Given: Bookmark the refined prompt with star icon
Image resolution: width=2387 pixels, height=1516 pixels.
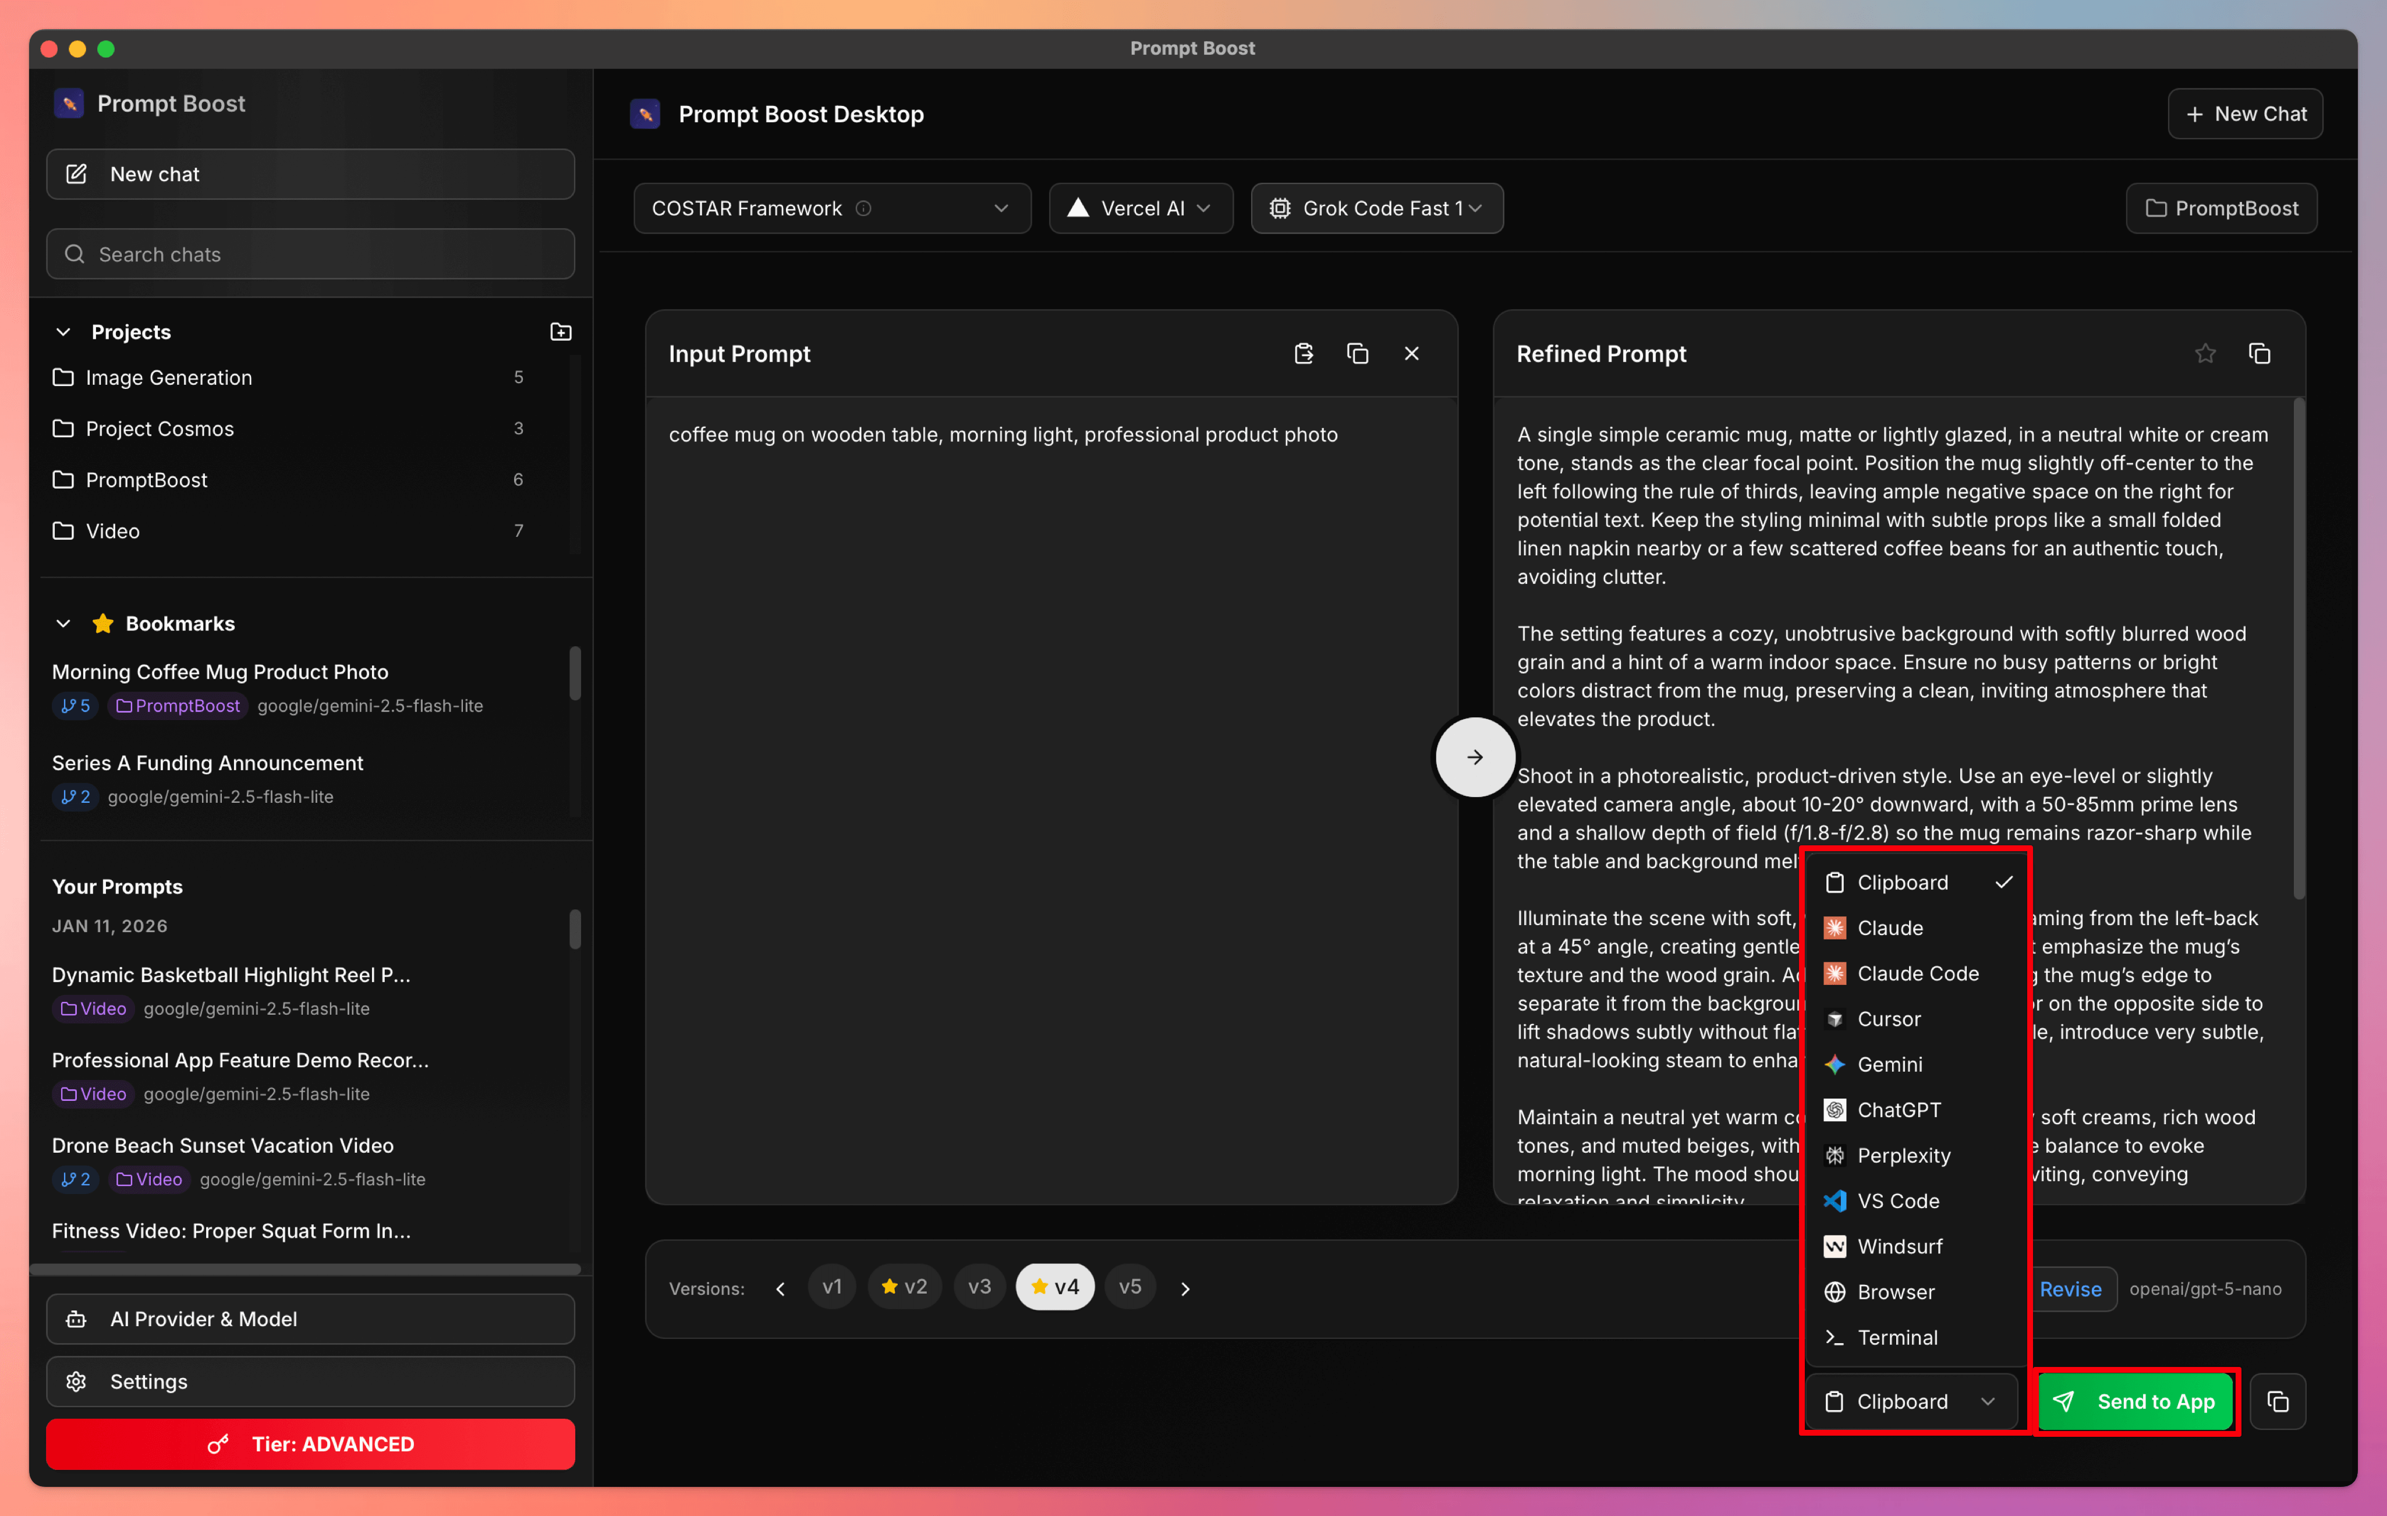Looking at the screenshot, I should point(2205,354).
